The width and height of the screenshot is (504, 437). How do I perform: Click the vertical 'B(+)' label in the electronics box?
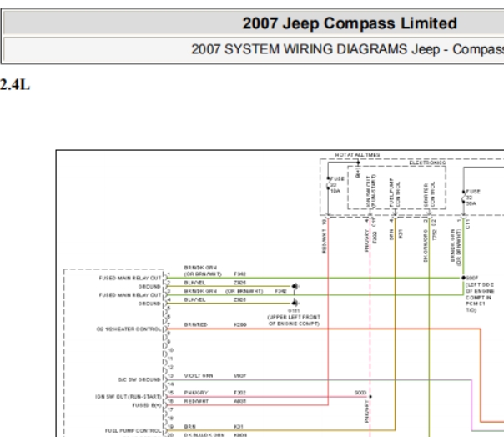click(358, 173)
